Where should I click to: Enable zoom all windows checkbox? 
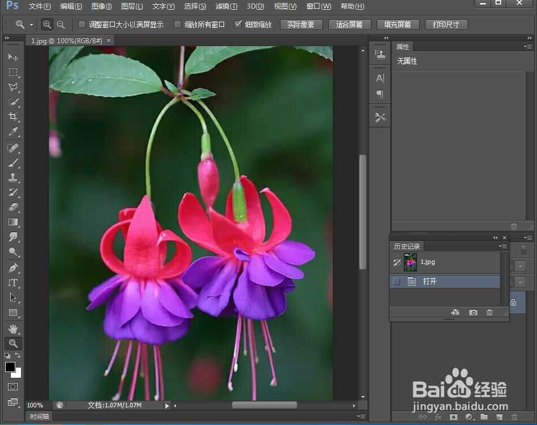pos(177,24)
